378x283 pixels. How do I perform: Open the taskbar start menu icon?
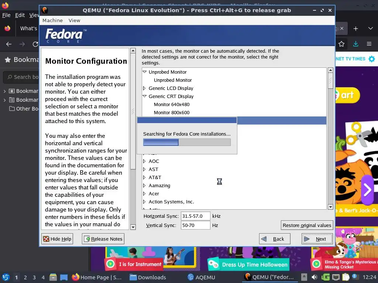click(x=6, y=277)
